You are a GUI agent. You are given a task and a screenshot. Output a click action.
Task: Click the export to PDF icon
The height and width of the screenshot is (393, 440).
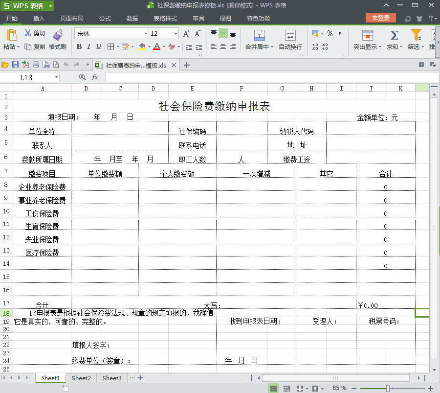(x=25, y=65)
